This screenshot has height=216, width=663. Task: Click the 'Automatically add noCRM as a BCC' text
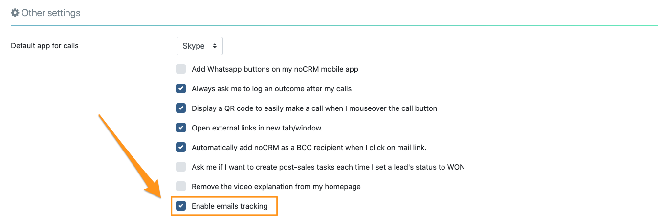point(309,148)
